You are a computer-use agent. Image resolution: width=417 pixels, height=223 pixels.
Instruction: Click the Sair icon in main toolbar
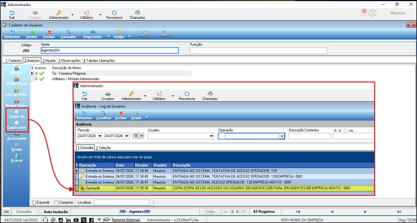click(x=12, y=13)
